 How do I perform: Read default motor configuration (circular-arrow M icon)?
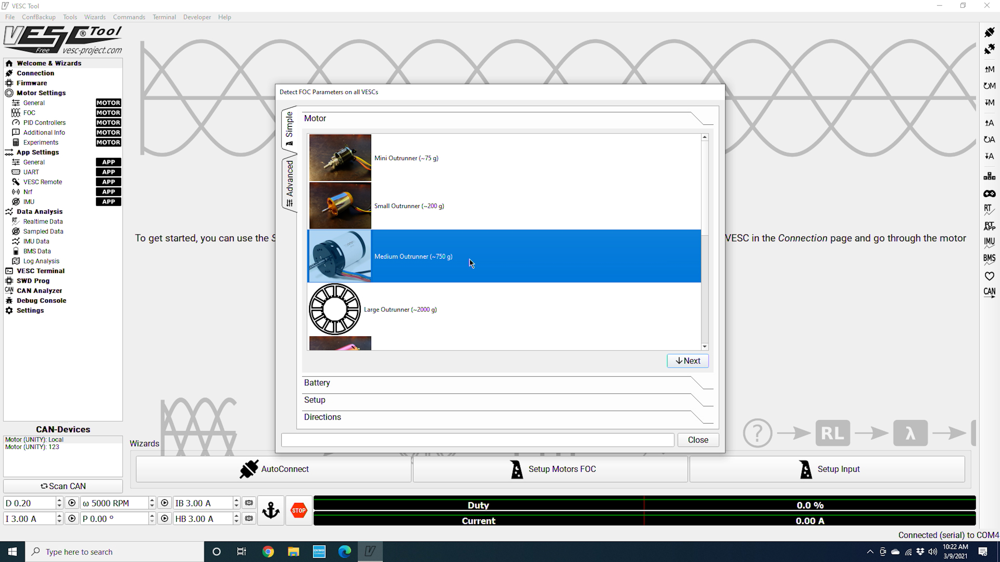(x=989, y=86)
